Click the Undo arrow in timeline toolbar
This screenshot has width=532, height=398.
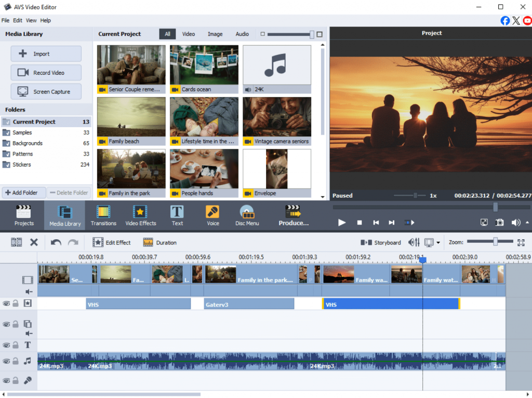56,242
